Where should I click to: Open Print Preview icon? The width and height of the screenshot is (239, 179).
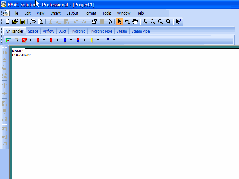pos(40,21)
